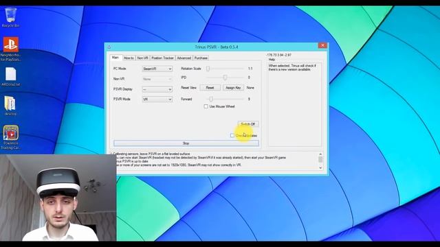This screenshot has height=247, width=440.
Task: Click the Assign Key button
Action: (233, 88)
